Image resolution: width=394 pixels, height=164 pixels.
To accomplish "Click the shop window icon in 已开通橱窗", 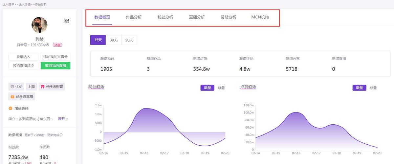I will [x=42, y=87].
